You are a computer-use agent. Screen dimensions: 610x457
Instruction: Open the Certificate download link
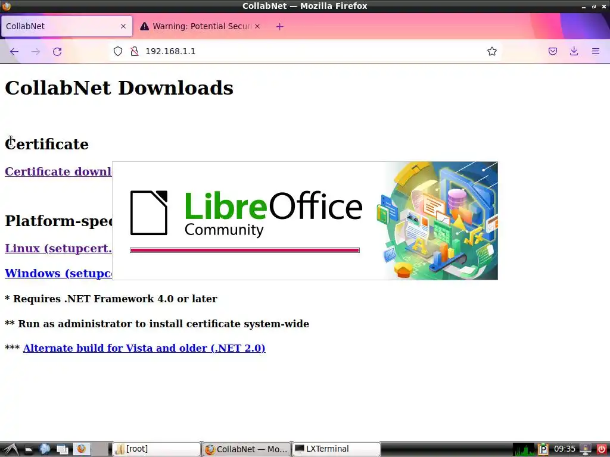(x=58, y=171)
